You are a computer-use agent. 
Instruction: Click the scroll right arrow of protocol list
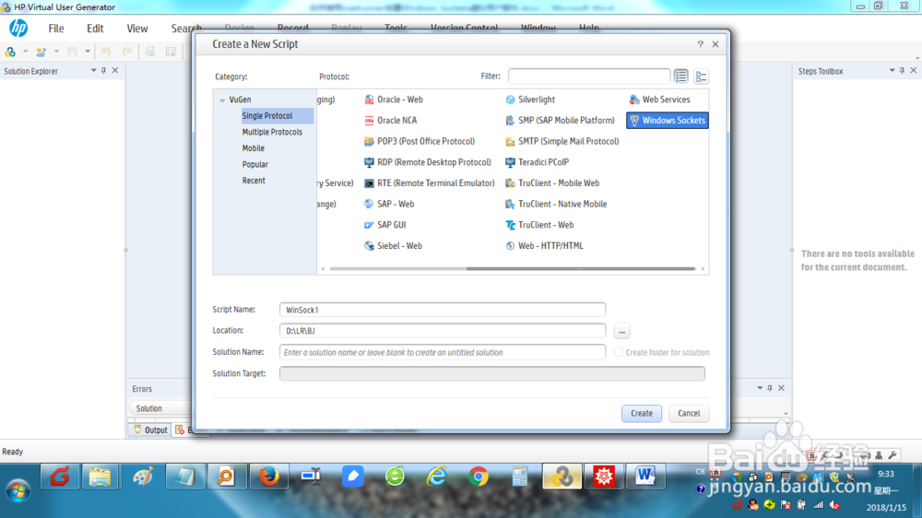[x=703, y=269]
